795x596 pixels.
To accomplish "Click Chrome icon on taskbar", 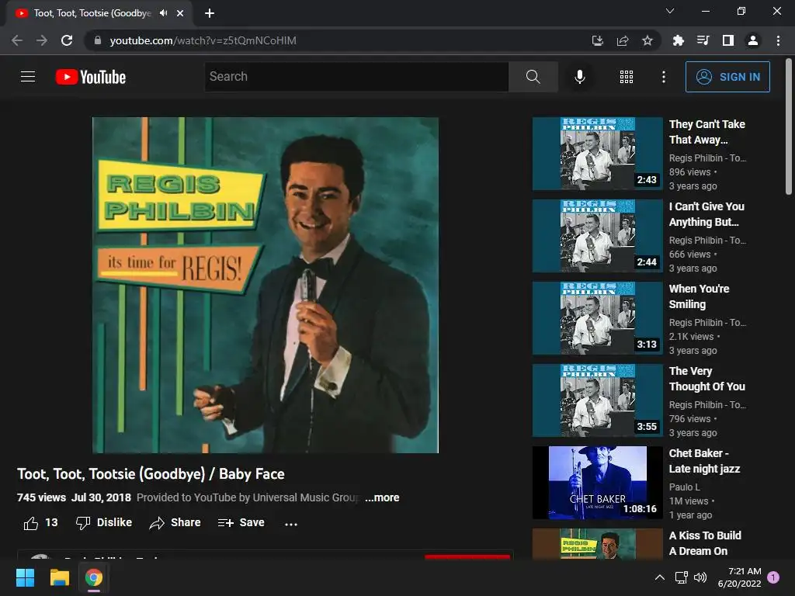I will point(93,577).
